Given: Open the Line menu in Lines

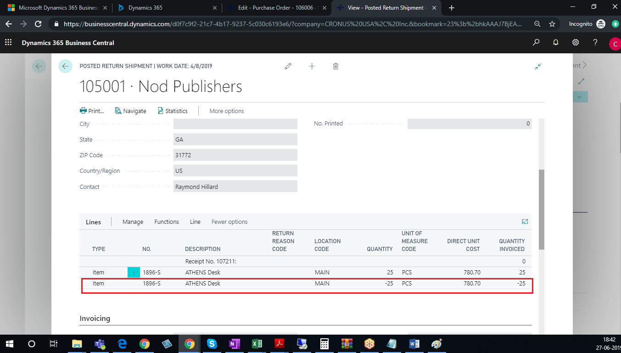Looking at the screenshot, I should (x=195, y=222).
